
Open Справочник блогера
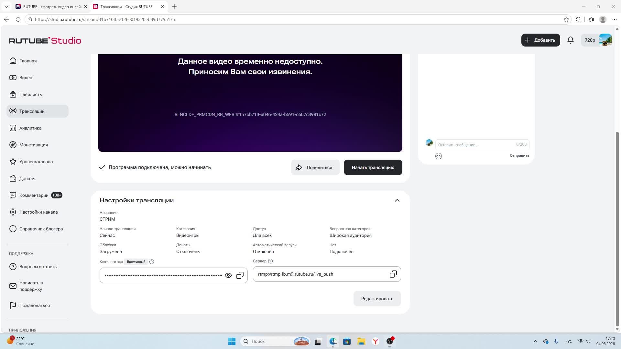(x=38, y=229)
